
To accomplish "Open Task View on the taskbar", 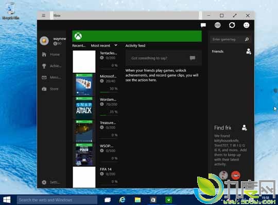I will pyautogui.click(x=108, y=200).
